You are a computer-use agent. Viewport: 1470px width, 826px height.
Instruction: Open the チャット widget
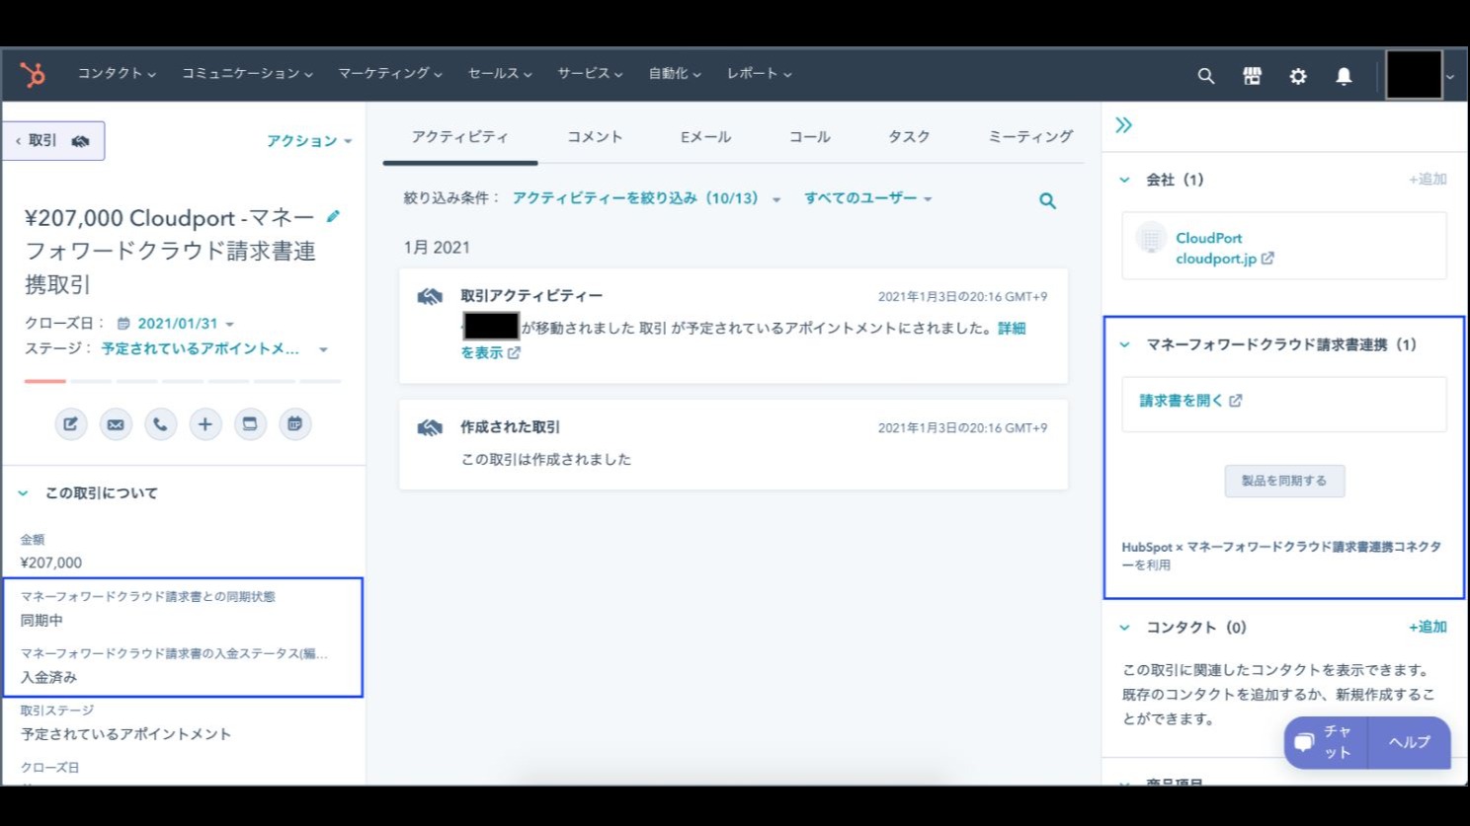pyautogui.click(x=1325, y=742)
